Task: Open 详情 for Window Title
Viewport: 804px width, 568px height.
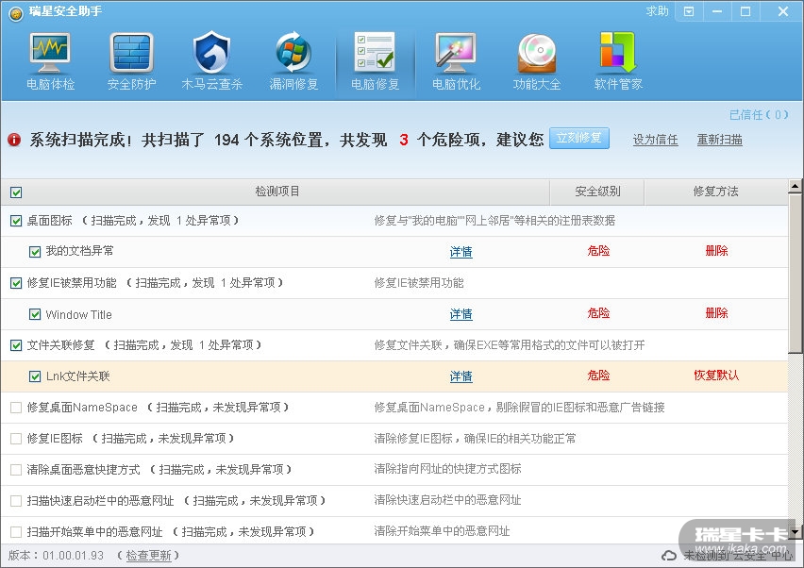Action: (461, 314)
